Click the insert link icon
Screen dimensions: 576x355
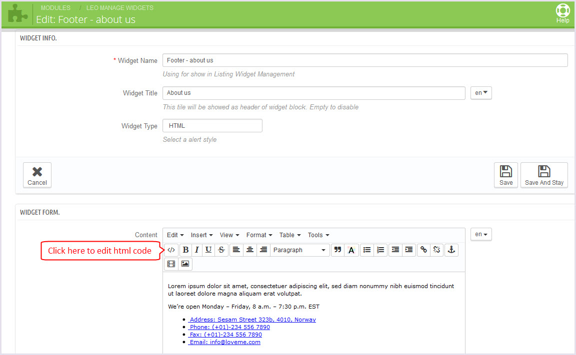tap(423, 250)
